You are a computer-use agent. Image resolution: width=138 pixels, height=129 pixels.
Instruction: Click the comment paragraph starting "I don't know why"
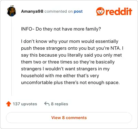(72, 62)
